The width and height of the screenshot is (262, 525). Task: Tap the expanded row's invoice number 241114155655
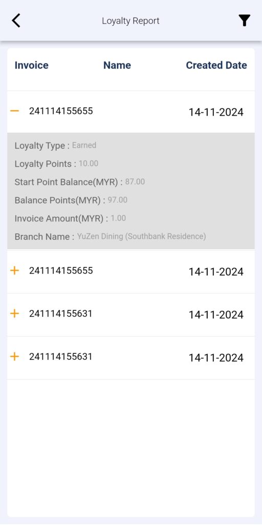61,111
